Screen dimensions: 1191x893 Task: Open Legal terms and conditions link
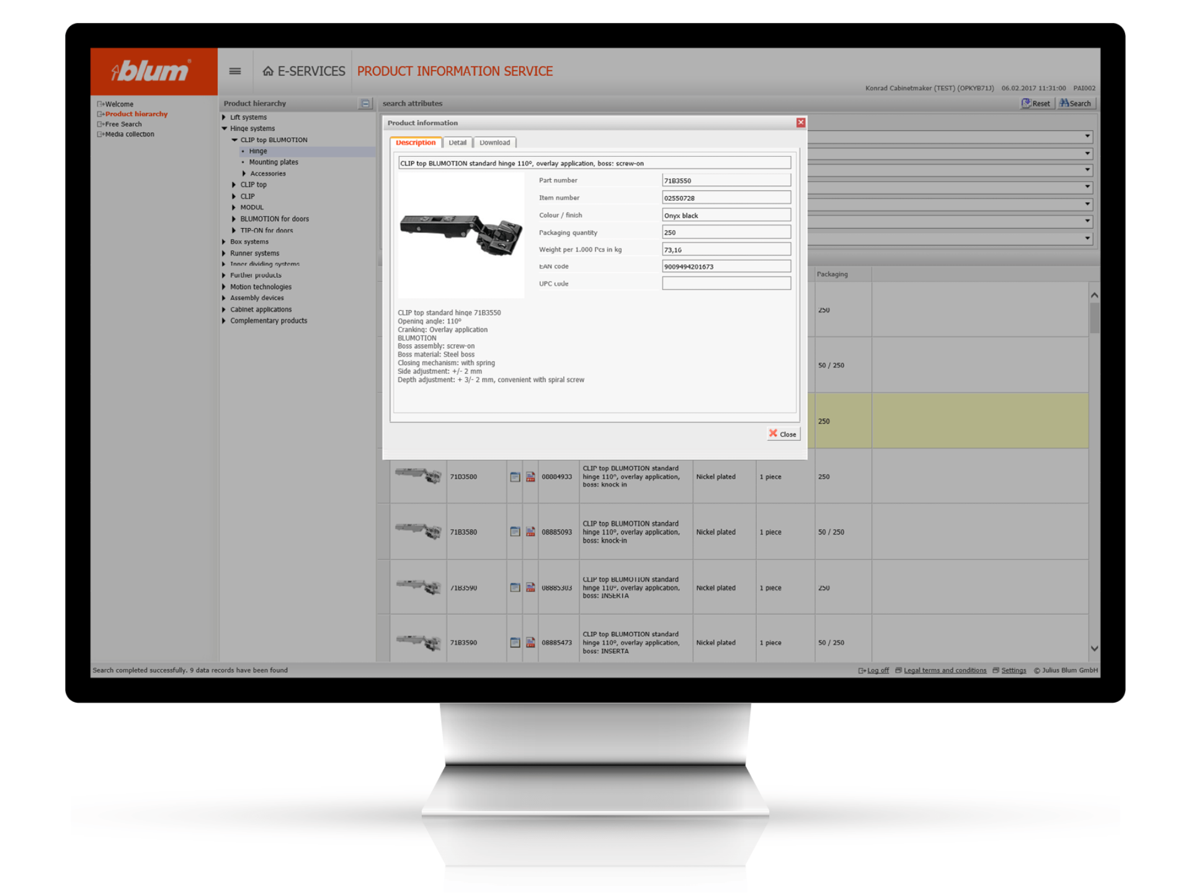tap(944, 670)
